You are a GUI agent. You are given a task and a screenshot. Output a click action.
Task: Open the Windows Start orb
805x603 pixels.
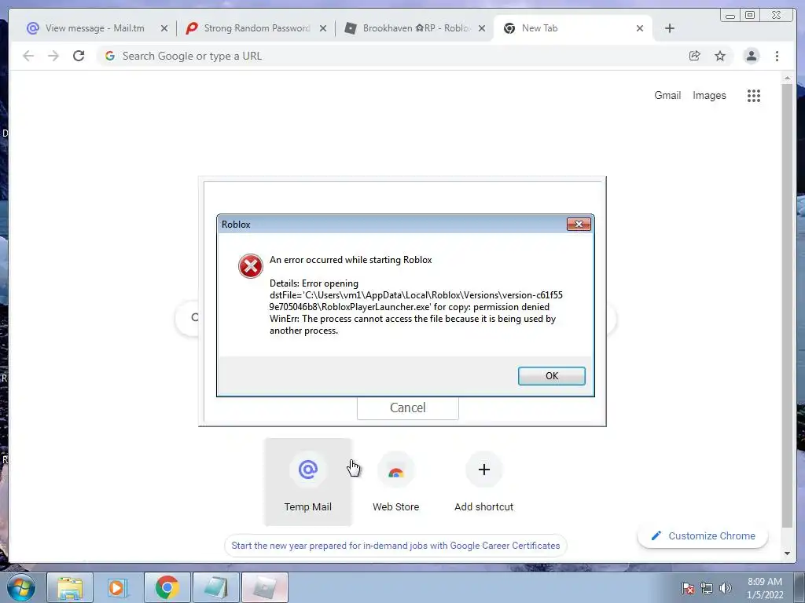point(21,587)
